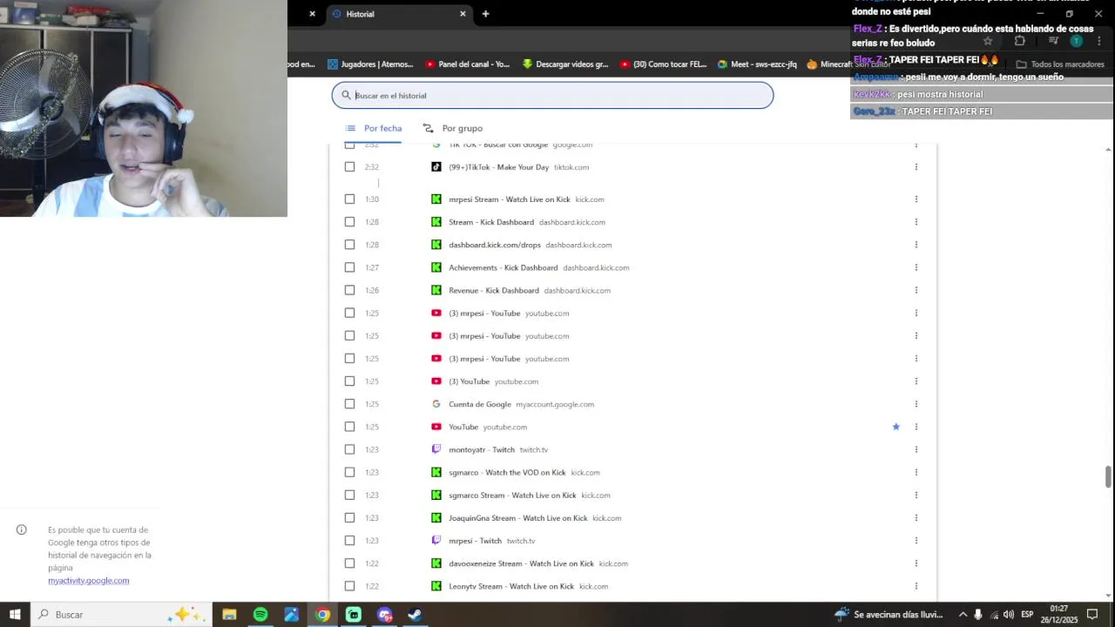Open the Panel del canal bookmark

[468, 64]
